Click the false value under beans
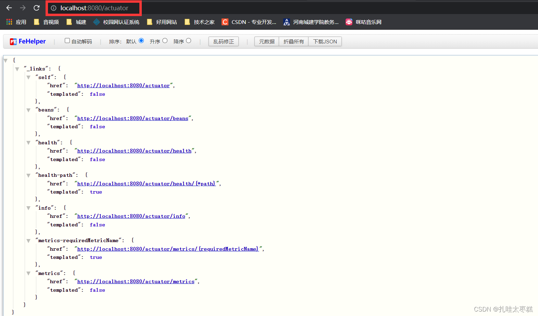The image size is (538, 316). (97, 127)
